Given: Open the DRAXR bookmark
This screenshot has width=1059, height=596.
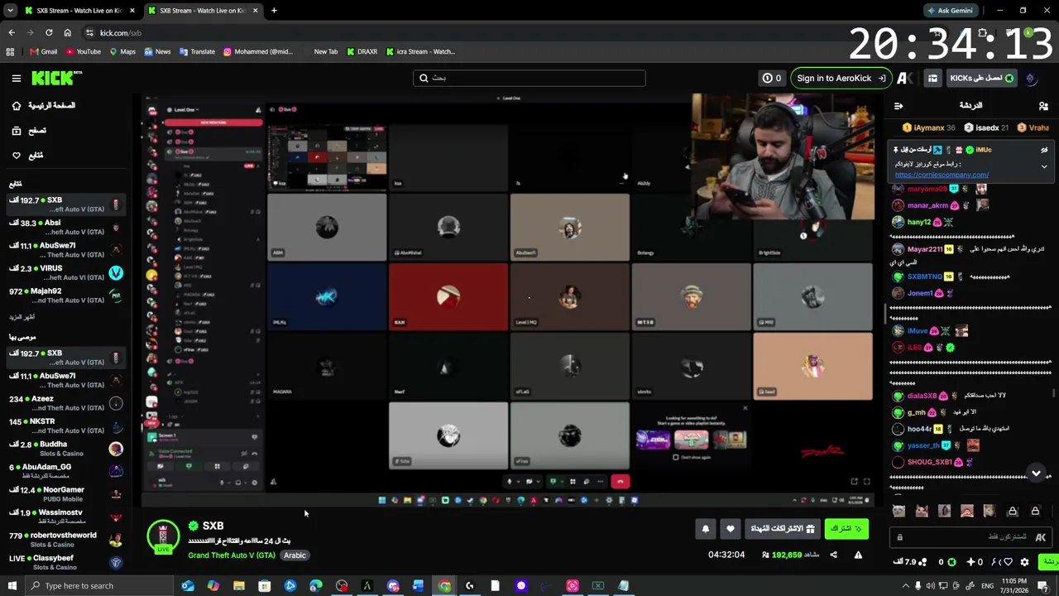Looking at the screenshot, I should click(x=362, y=51).
